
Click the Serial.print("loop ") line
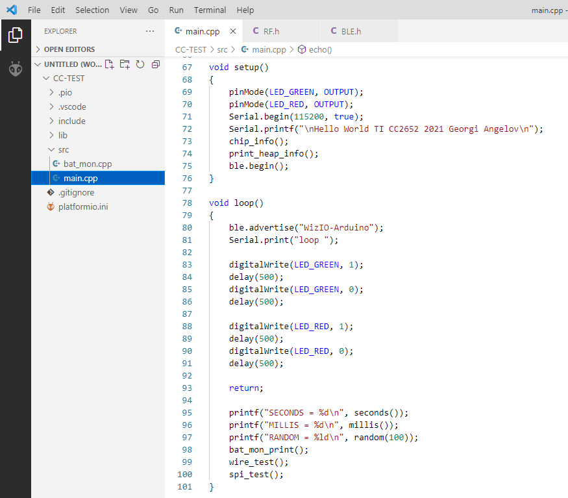[x=284, y=240]
